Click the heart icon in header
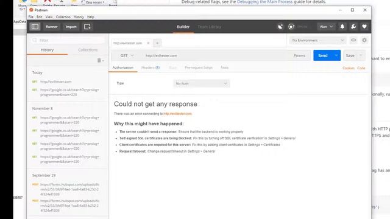This screenshot has height=219, width=390. click(364, 27)
